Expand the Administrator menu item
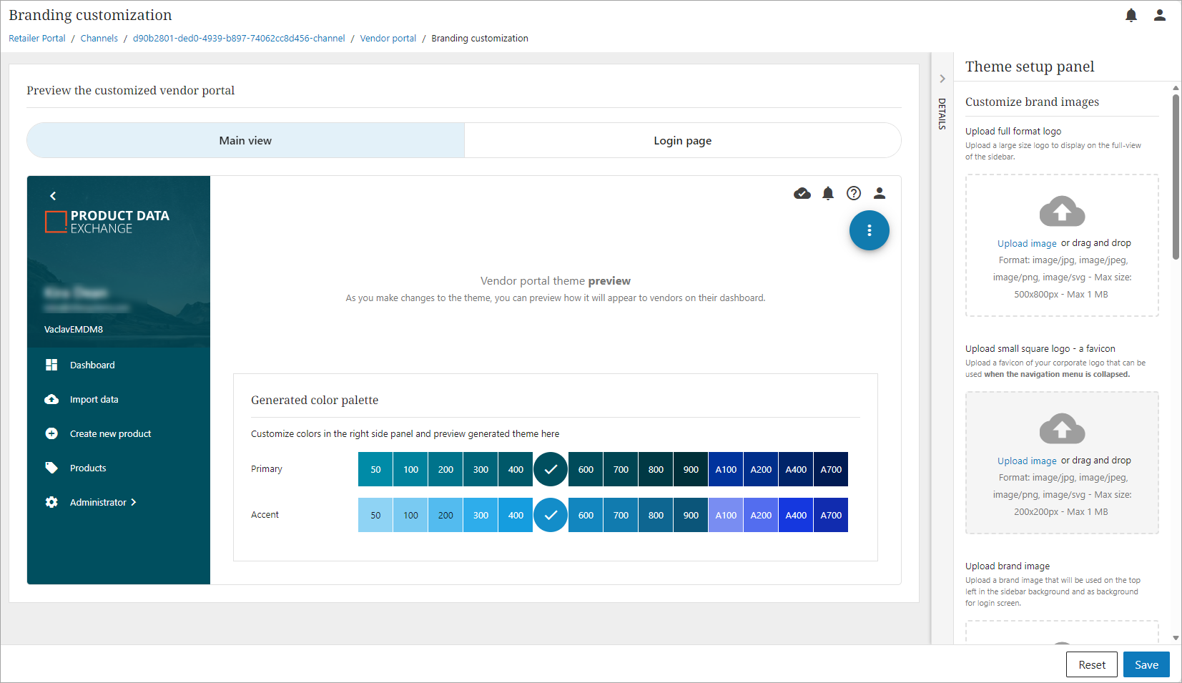Viewport: 1182px width, 683px height. (103, 502)
